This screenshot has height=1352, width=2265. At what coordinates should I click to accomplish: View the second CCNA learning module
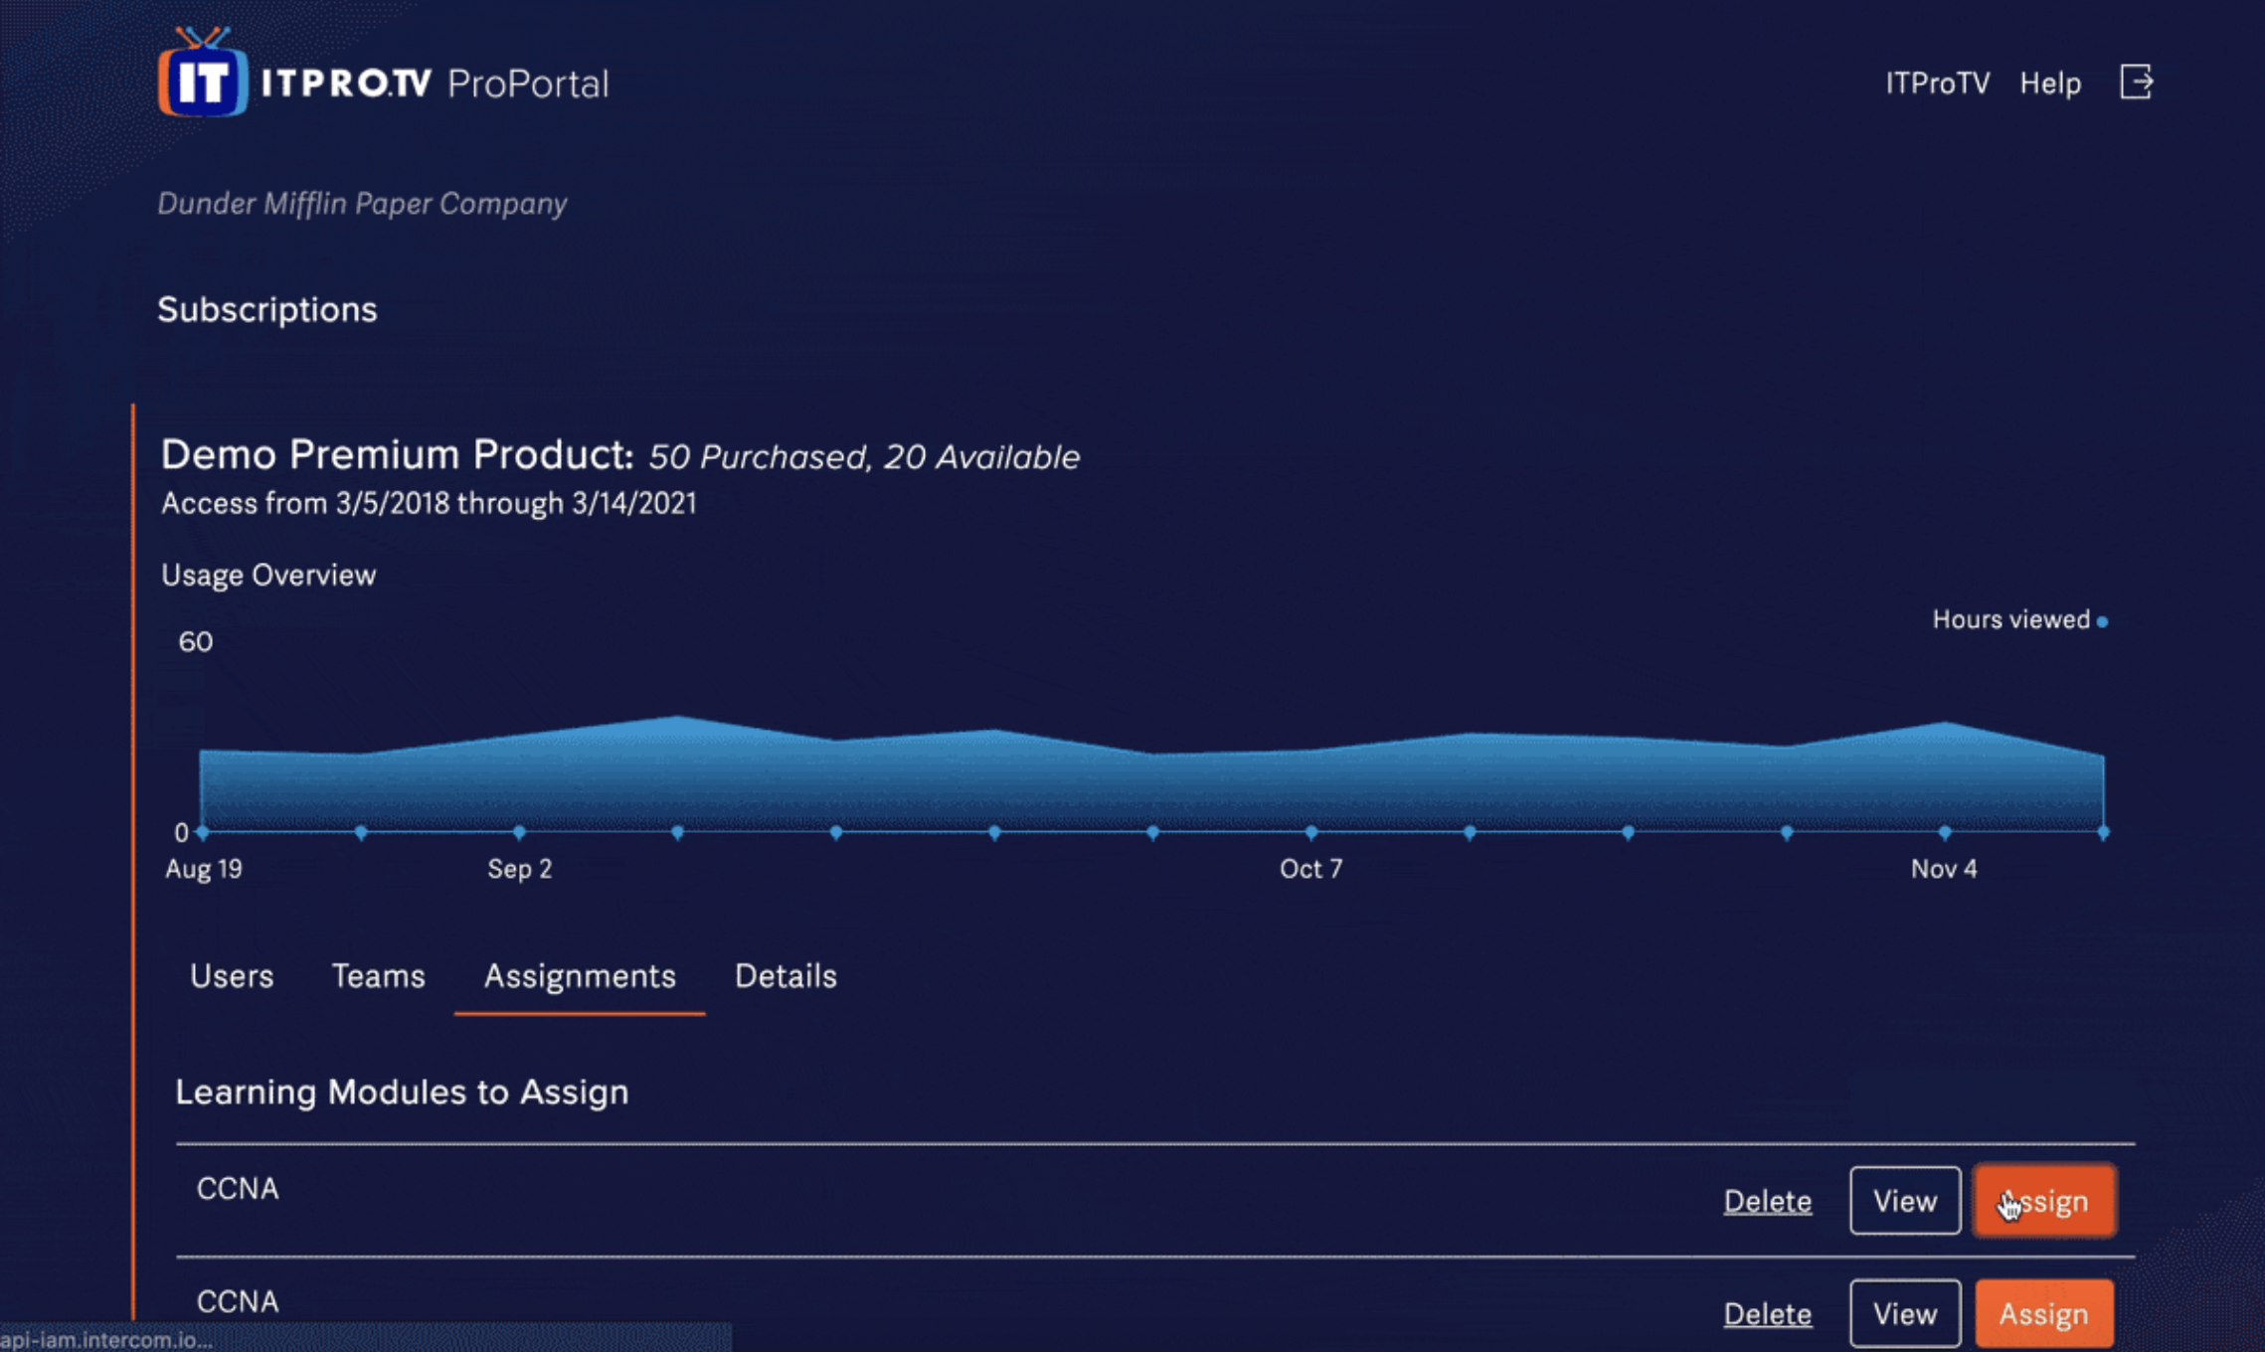[1904, 1314]
